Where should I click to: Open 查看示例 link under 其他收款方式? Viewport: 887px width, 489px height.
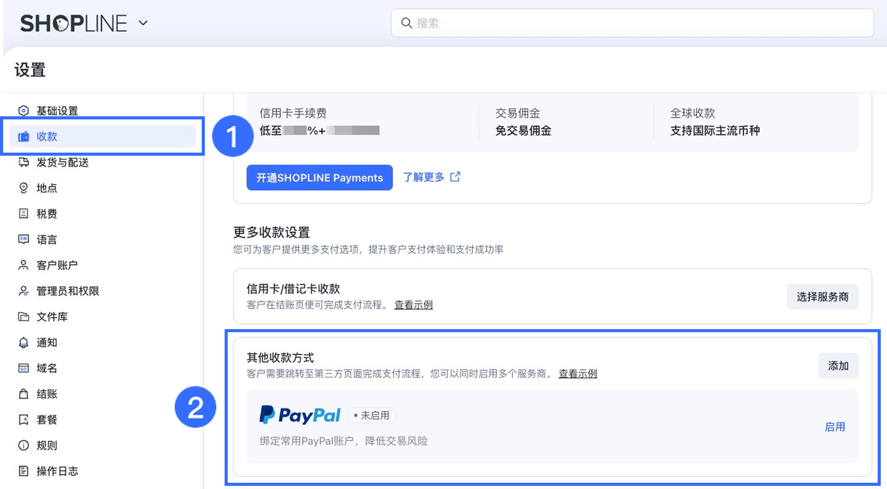578,374
